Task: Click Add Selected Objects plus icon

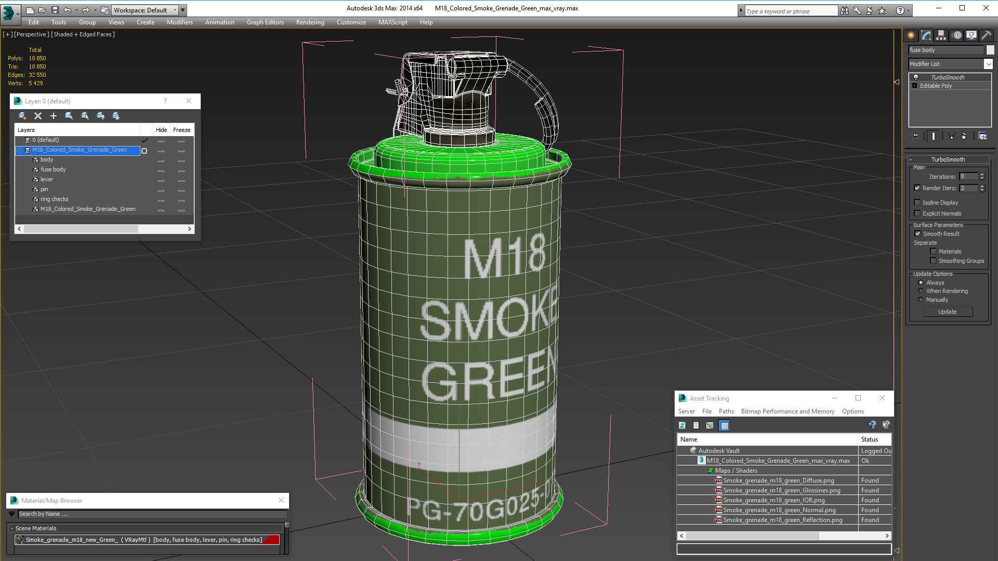Action: 53,116
